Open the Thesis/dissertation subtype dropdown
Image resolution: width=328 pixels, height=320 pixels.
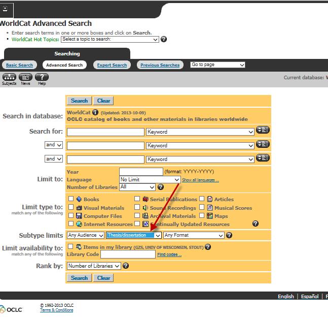(134, 235)
